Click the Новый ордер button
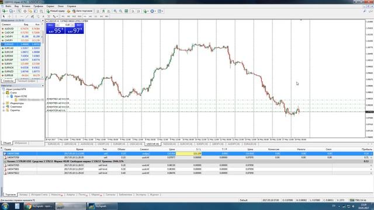This screenshot has width=374, height=210. click(56, 11)
